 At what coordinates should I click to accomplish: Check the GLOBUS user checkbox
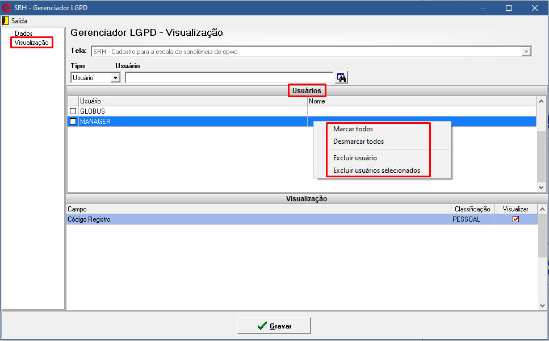tap(73, 111)
